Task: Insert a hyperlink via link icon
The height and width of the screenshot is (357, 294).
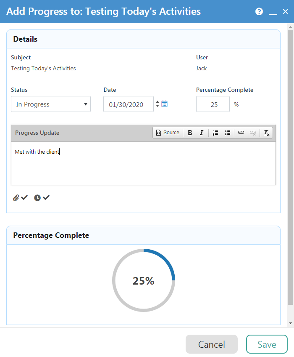Action: tap(241, 133)
